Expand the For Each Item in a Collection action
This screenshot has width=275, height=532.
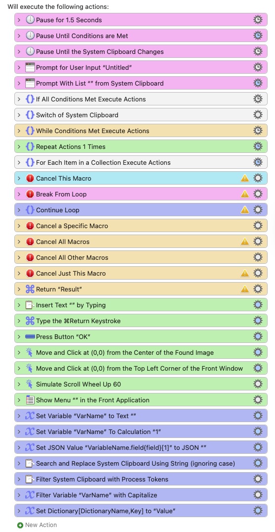pyautogui.click(x=19, y=162)
